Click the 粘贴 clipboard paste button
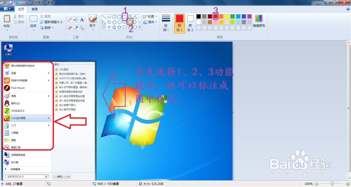 (x=7, y=21)
